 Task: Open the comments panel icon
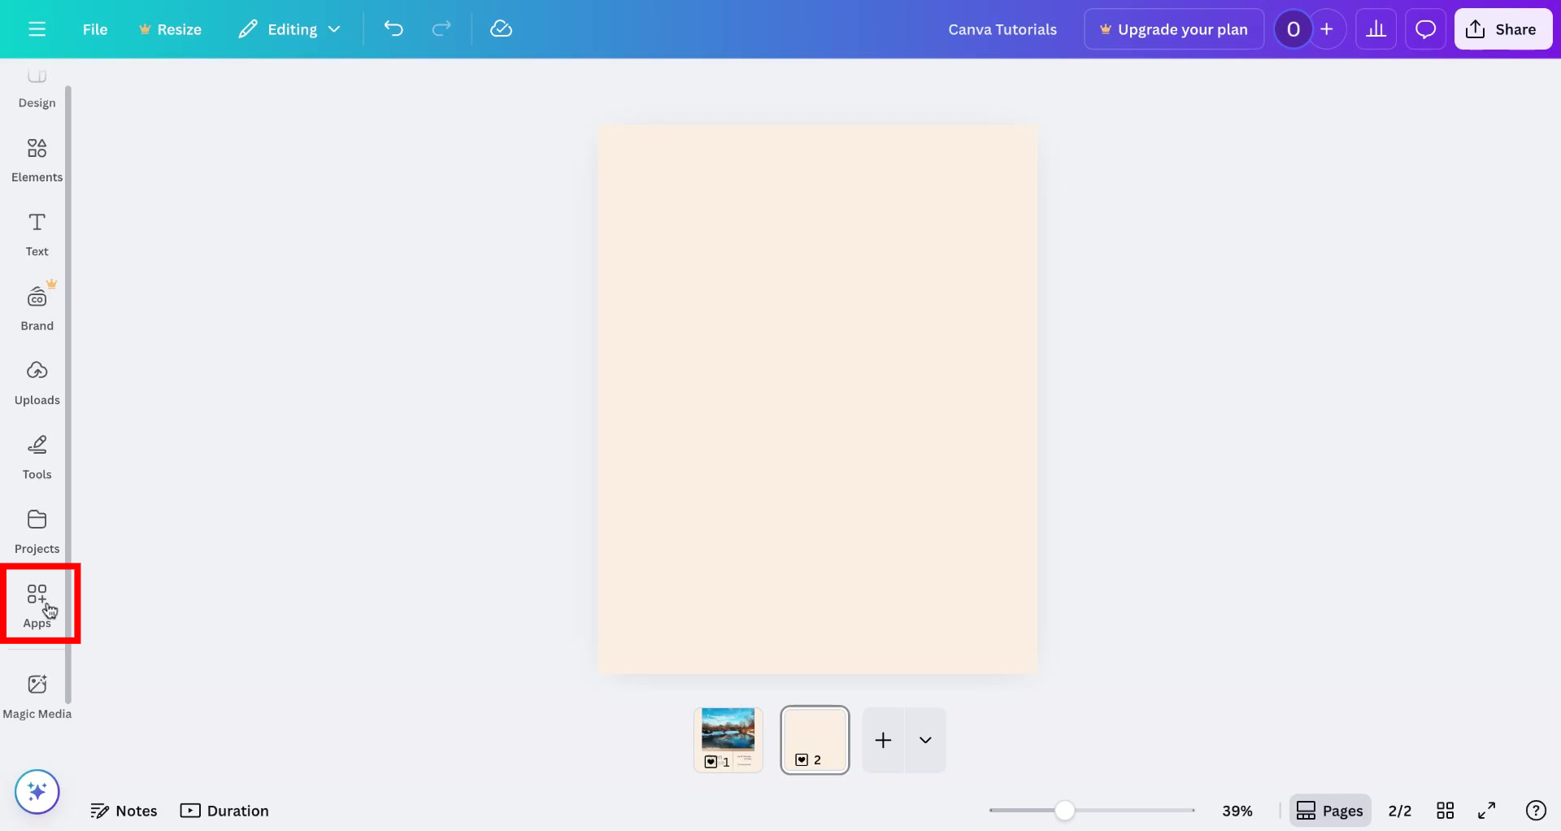coord(1425,28)
